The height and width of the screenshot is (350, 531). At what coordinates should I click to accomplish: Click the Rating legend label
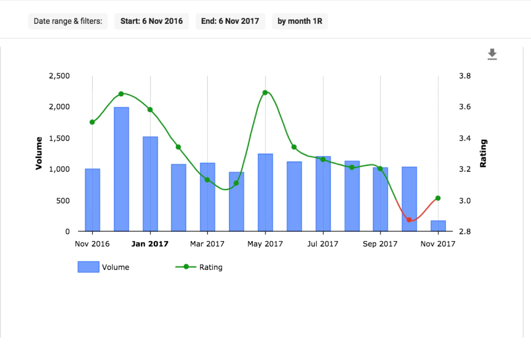coord(211,267)
